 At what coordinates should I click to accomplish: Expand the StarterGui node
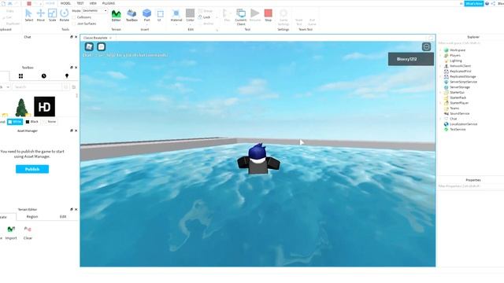point(441,93)
